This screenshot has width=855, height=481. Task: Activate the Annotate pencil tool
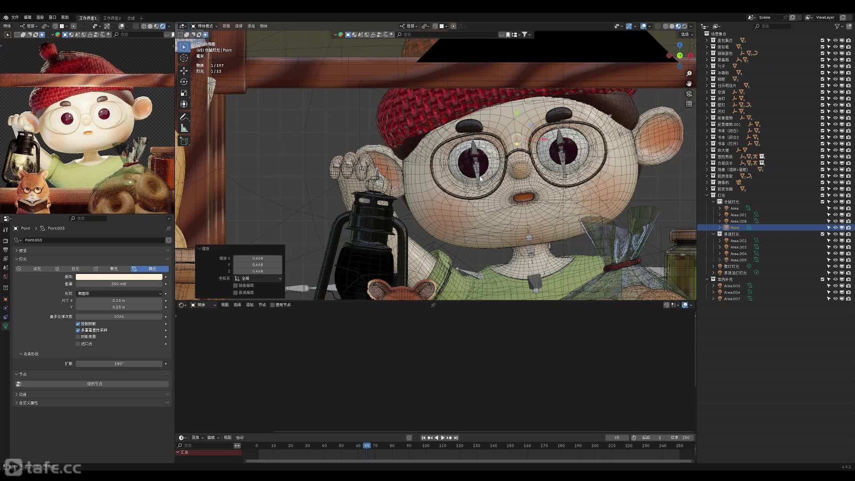(x=183, y=117)
